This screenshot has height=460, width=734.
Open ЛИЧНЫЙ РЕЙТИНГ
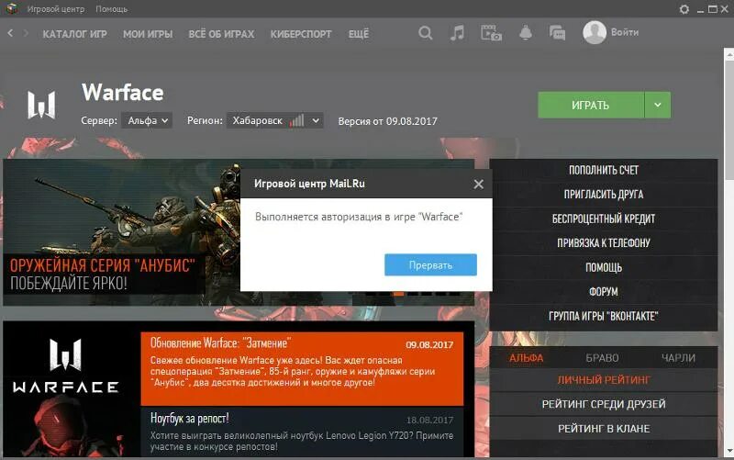point(604,380)
